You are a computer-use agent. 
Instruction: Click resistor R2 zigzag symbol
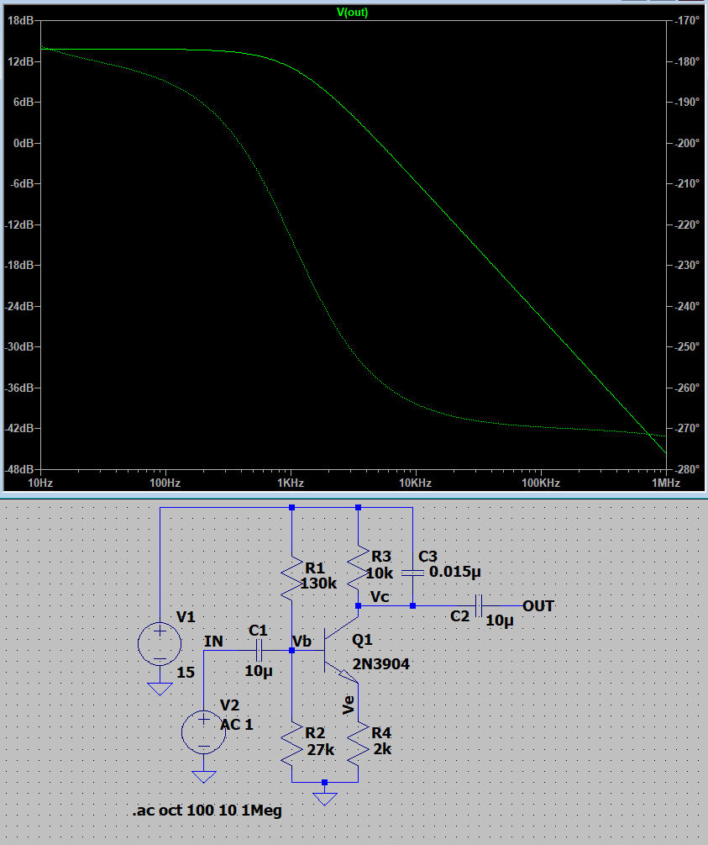[291, 743]
